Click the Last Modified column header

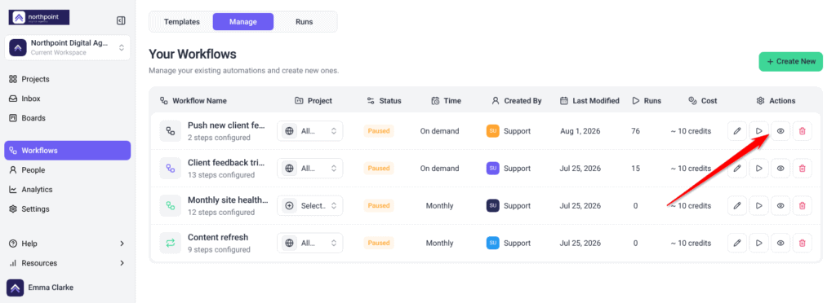click(x=589, y=100)
